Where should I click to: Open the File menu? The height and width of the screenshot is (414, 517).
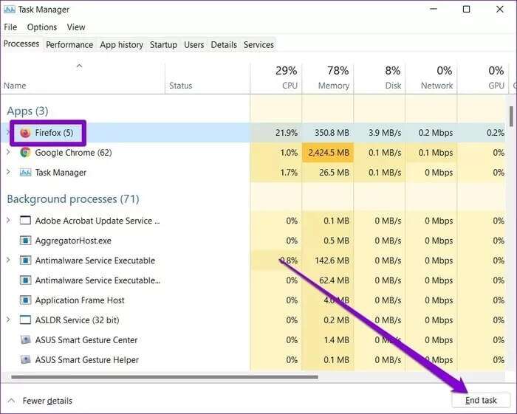[x=10, y=27]
